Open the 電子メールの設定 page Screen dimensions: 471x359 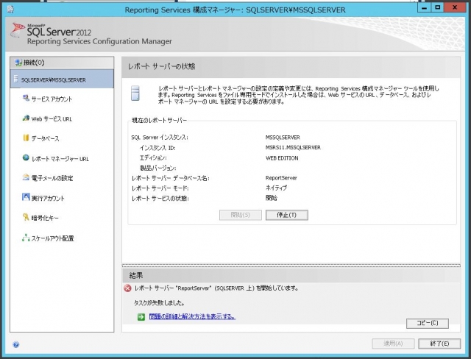pyautogui.click(x=52, y=178)
